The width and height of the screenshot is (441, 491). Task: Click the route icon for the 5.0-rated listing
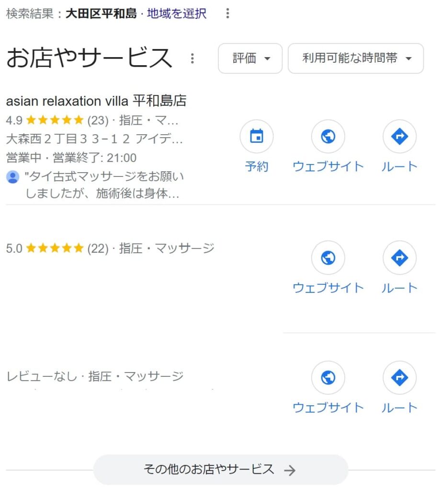[399, 257]
